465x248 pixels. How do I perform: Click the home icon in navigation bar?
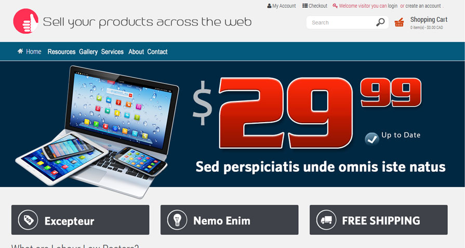tap(20, 51)
